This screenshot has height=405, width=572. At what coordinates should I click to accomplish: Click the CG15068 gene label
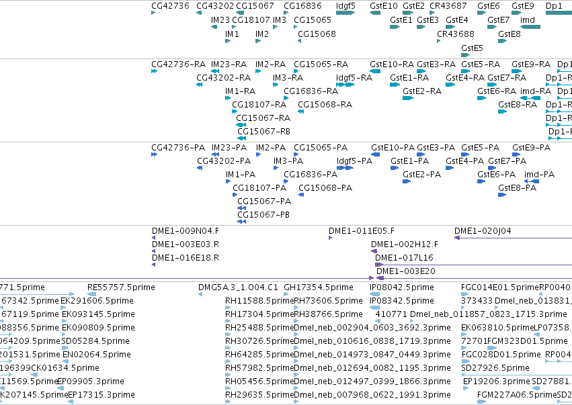coord(317,34)
